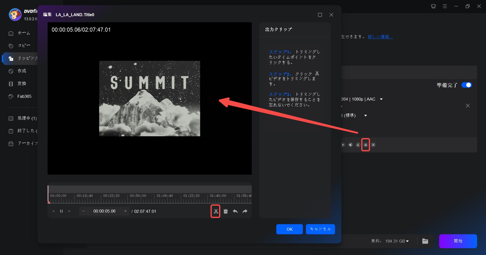The image size is (486, 255).
Task: Confirm edits with the OK button
Action: [289, 229]
